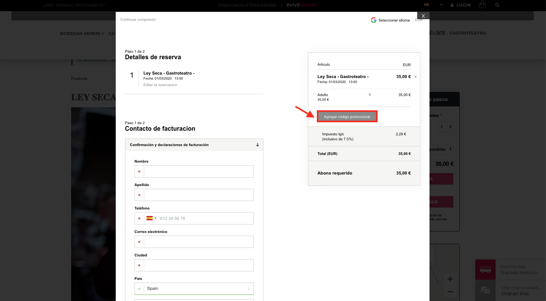Zoom in on the map
Viewport: 546px width, 301px height.
click(x=450, y=279)
